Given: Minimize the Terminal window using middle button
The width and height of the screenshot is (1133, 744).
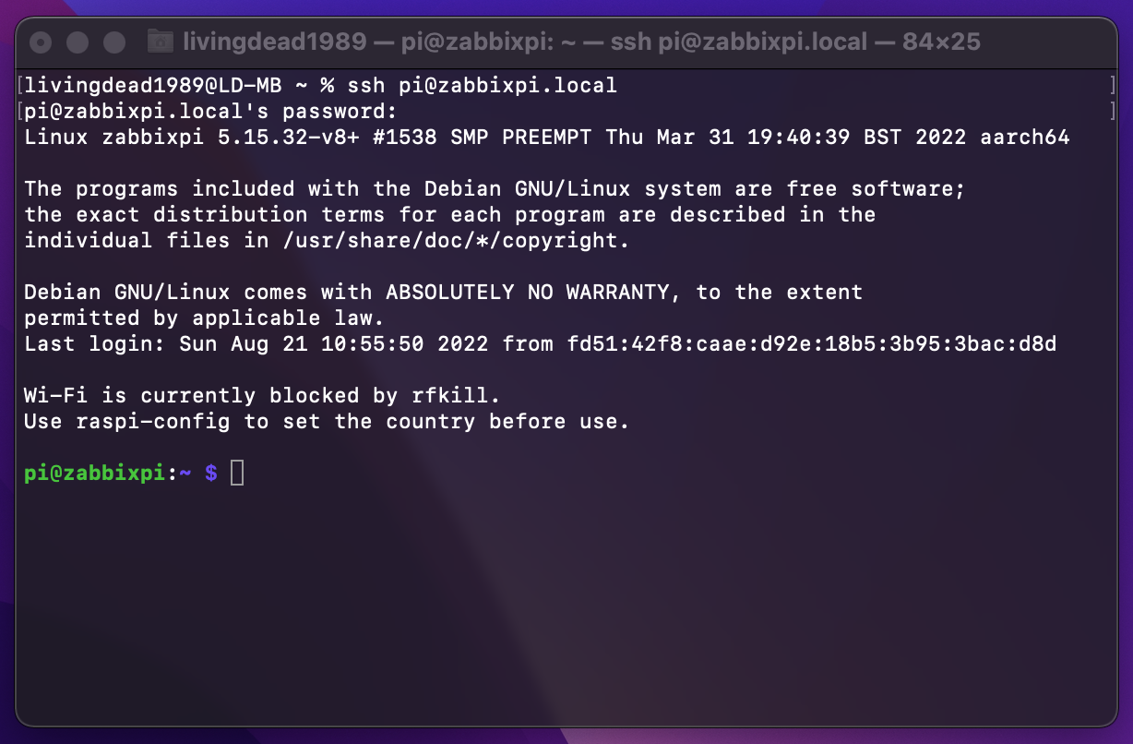Looking at the screenshot, I should click(78, 42).
